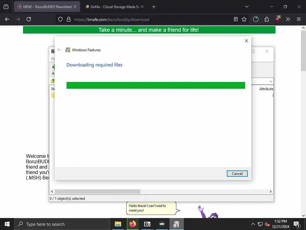Click the tmafe.com URL address field
Screen dimensions: 306x230
[112, 19]
